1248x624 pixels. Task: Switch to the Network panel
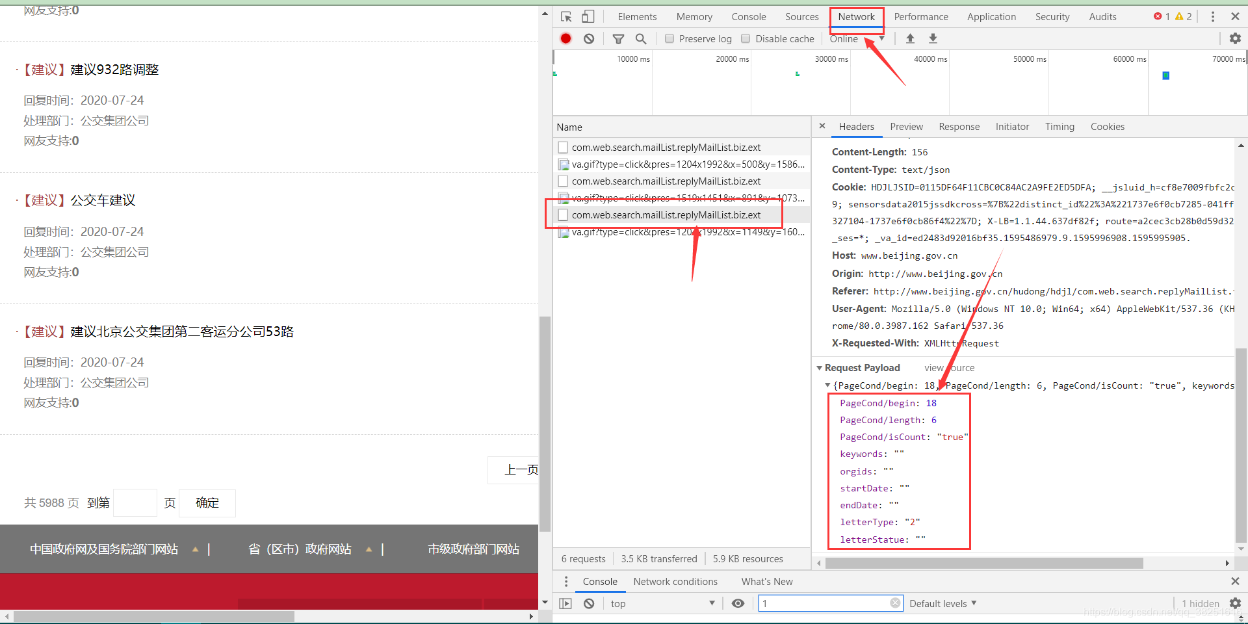coord(857,17)
